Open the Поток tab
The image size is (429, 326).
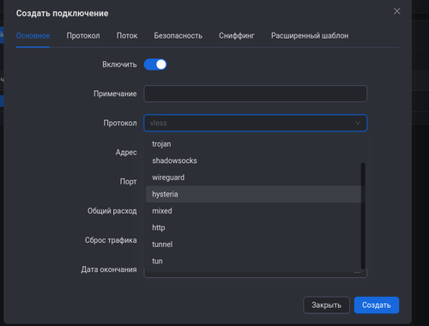[127, 36]
